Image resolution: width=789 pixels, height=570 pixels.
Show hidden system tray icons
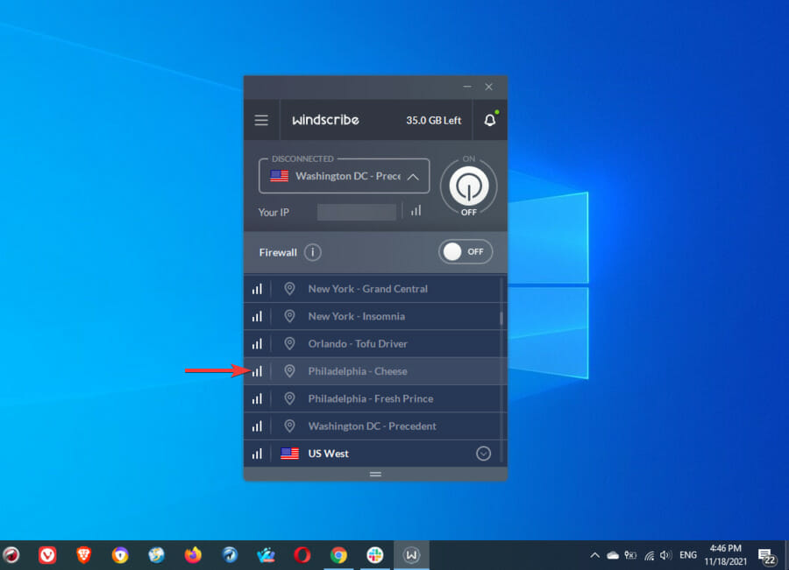click(594, 555)
